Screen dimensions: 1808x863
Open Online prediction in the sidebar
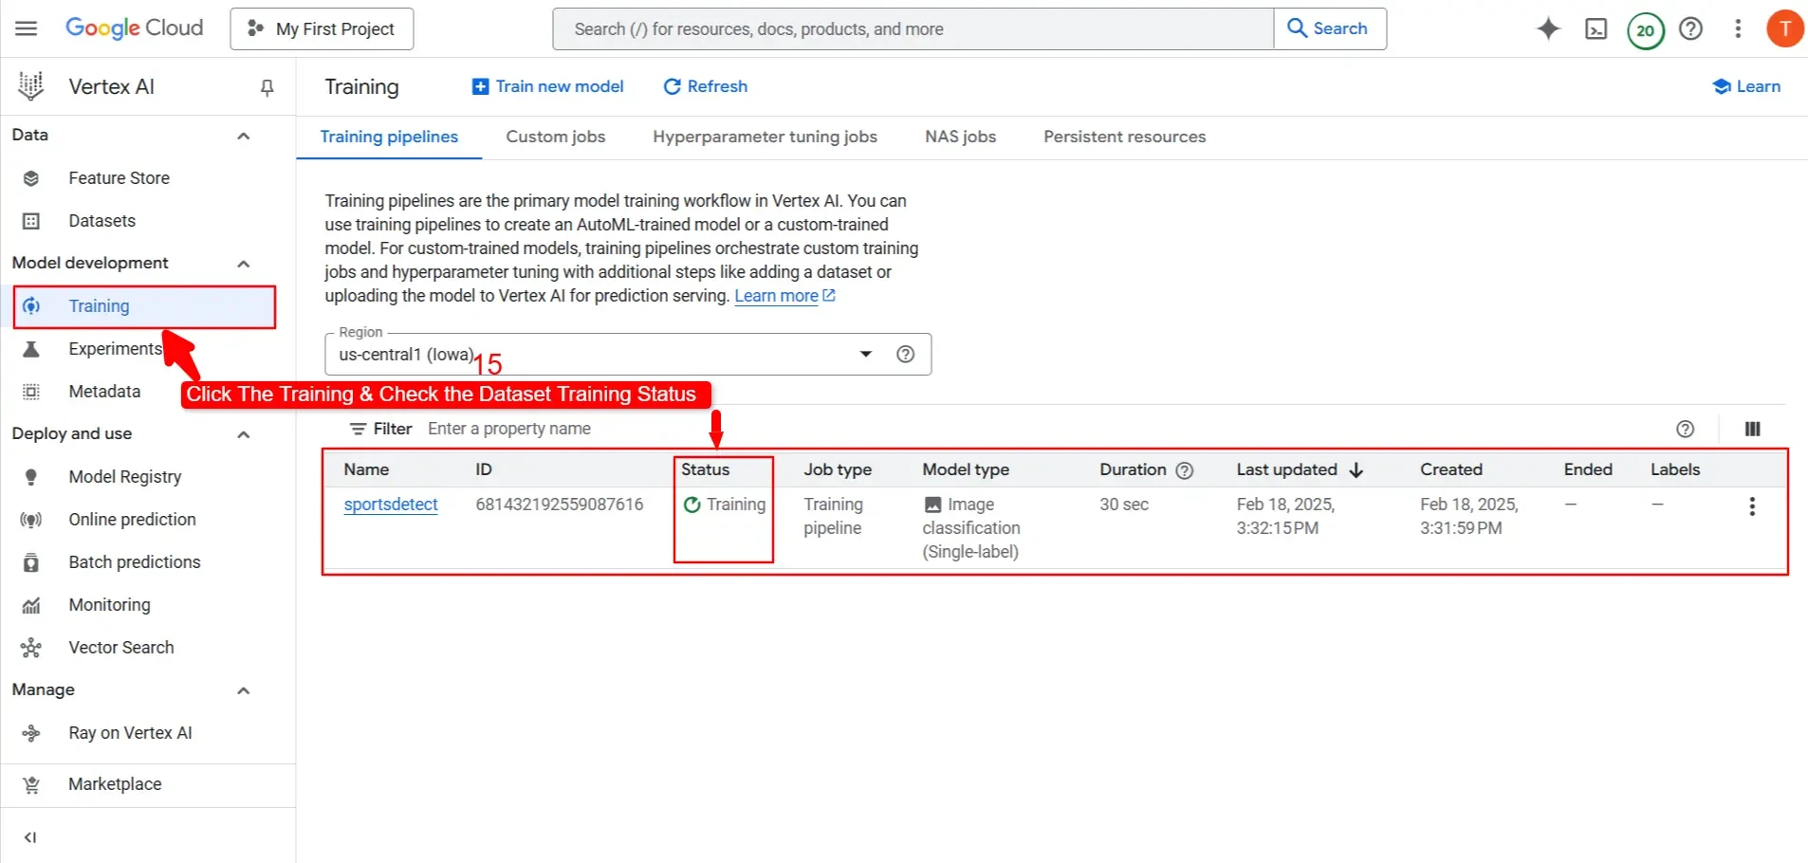click(132, 520)
